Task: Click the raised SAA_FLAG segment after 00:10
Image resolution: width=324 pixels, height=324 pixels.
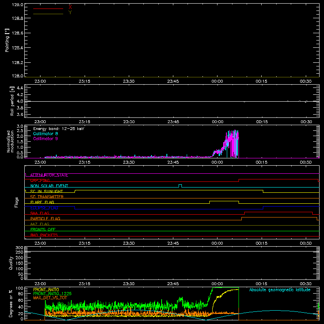Action: pyautogui.click(x=278, y=212)
